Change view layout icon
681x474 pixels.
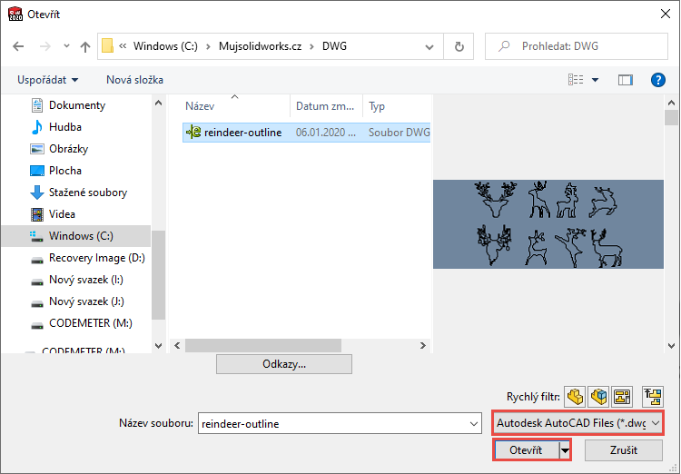(576, 80)
